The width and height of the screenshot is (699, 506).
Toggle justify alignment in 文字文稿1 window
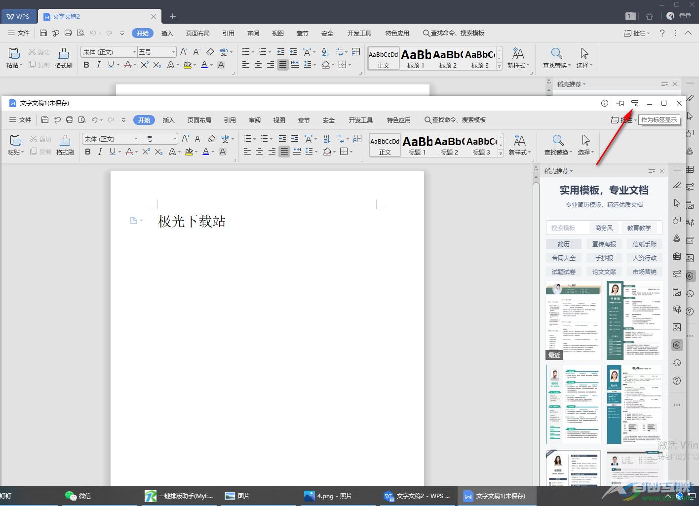(284, 152)
